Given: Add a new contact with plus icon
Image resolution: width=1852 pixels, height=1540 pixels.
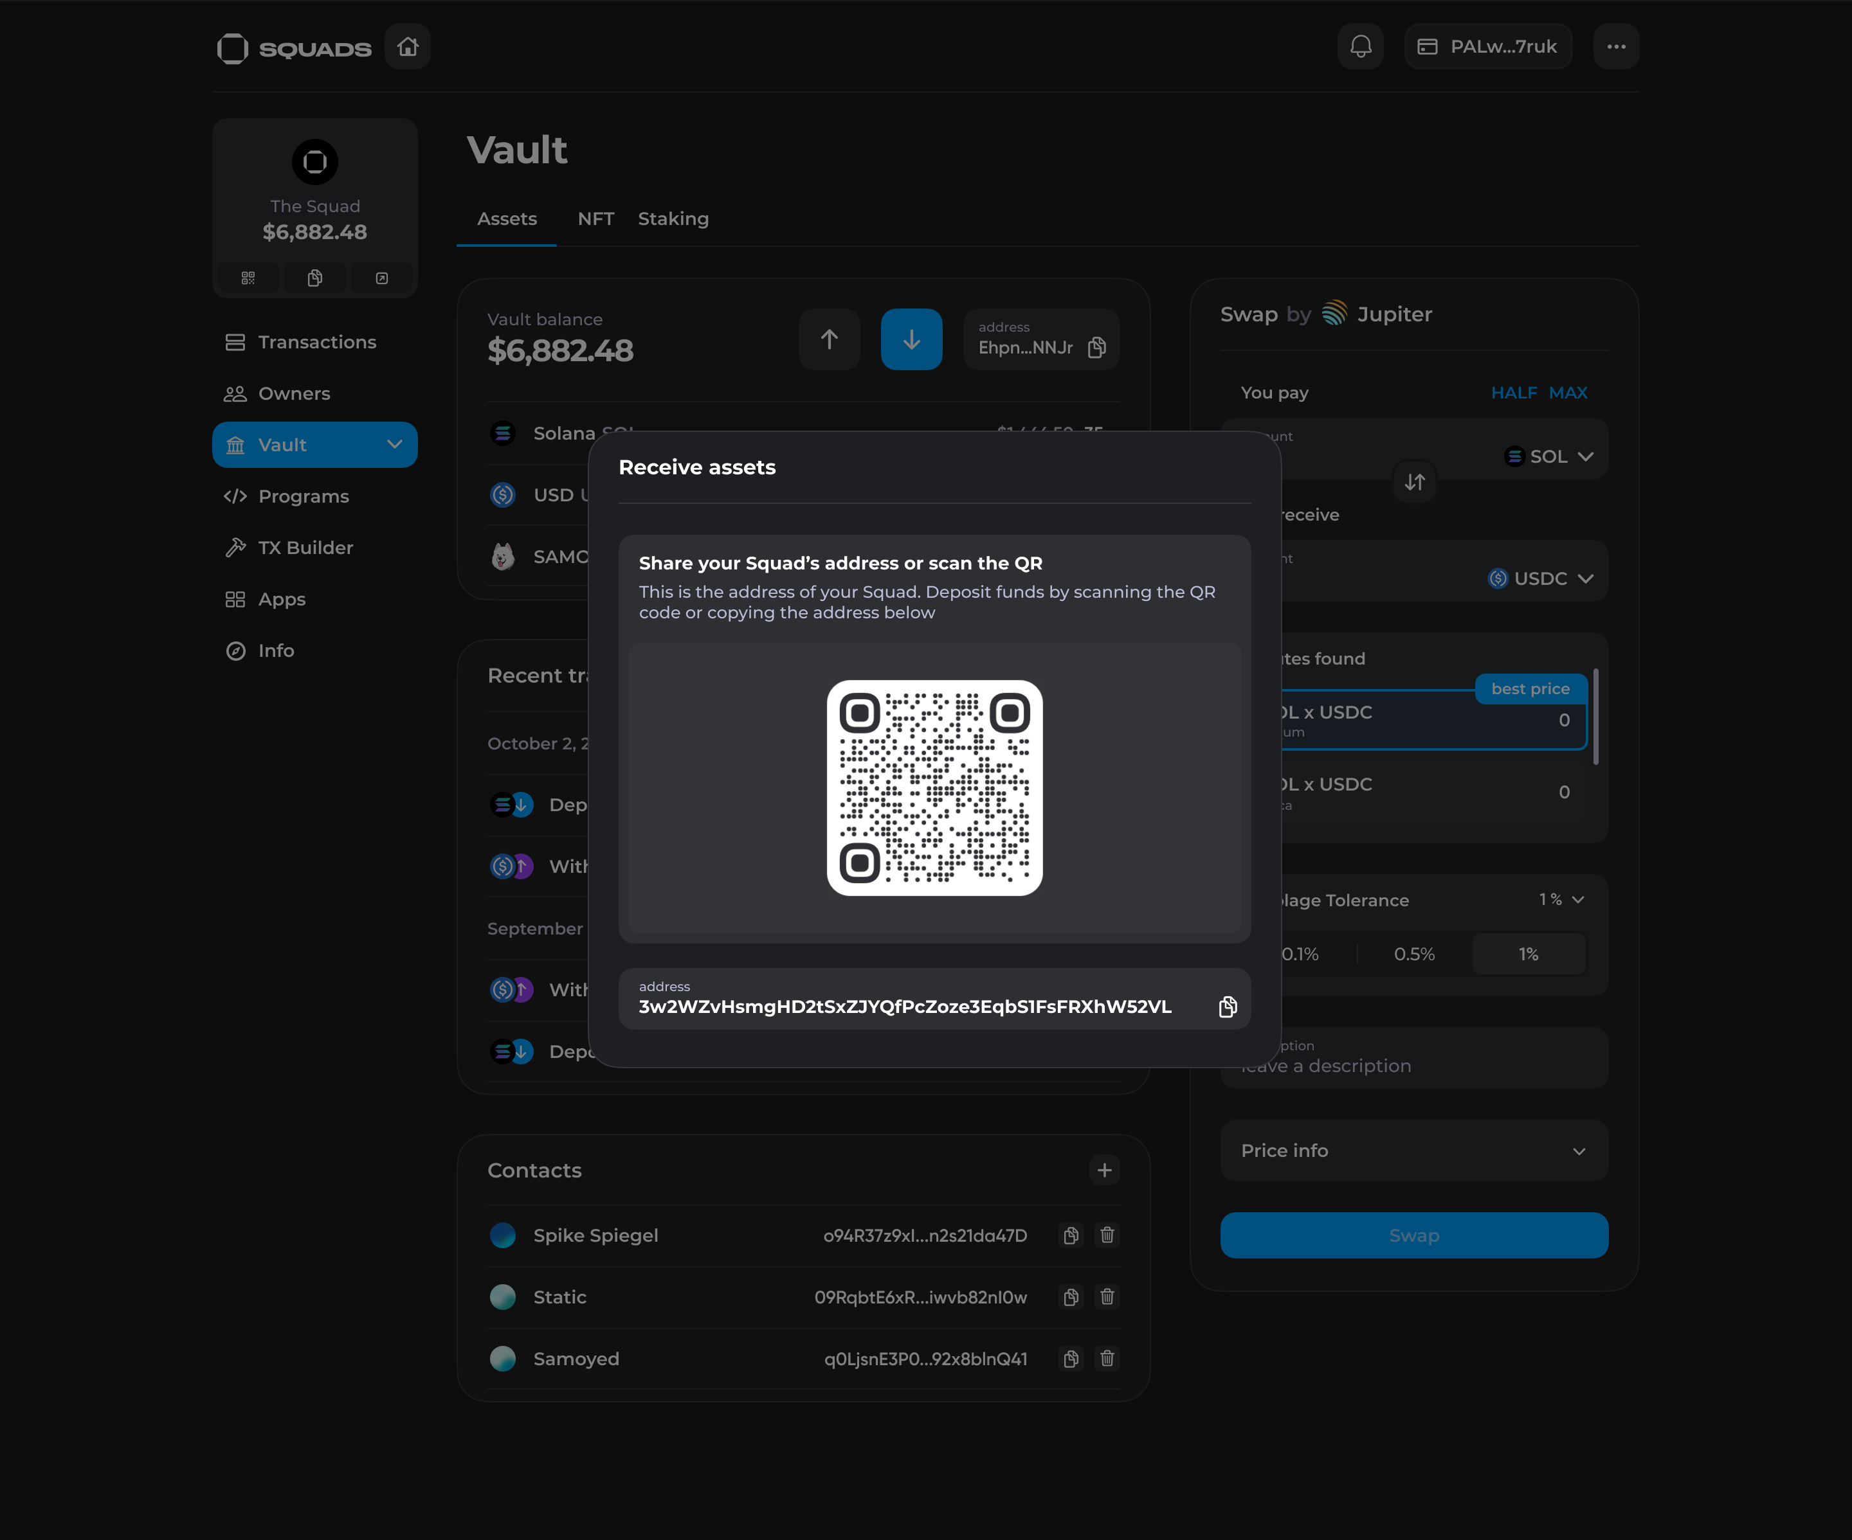Looking at the screenshot, I should pos(1104,1170).
